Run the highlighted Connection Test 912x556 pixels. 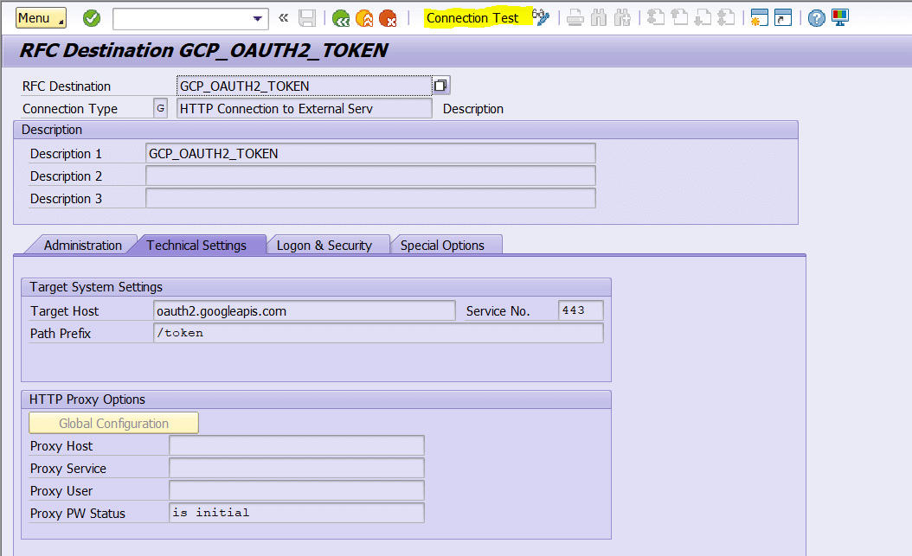pos(472,17)
